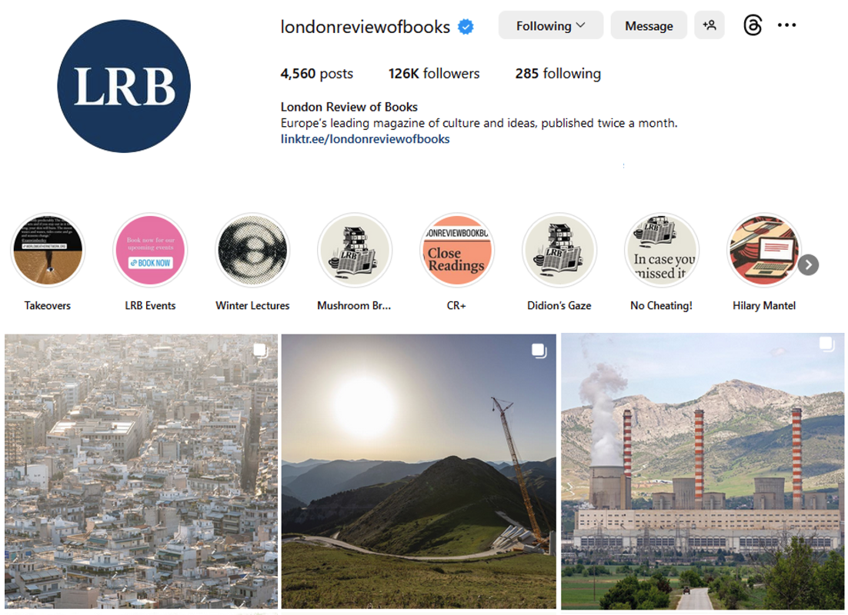Open the No Cheating! highlight
The height and width of the screenshot is (615, 848).
[x=662, y=250]
